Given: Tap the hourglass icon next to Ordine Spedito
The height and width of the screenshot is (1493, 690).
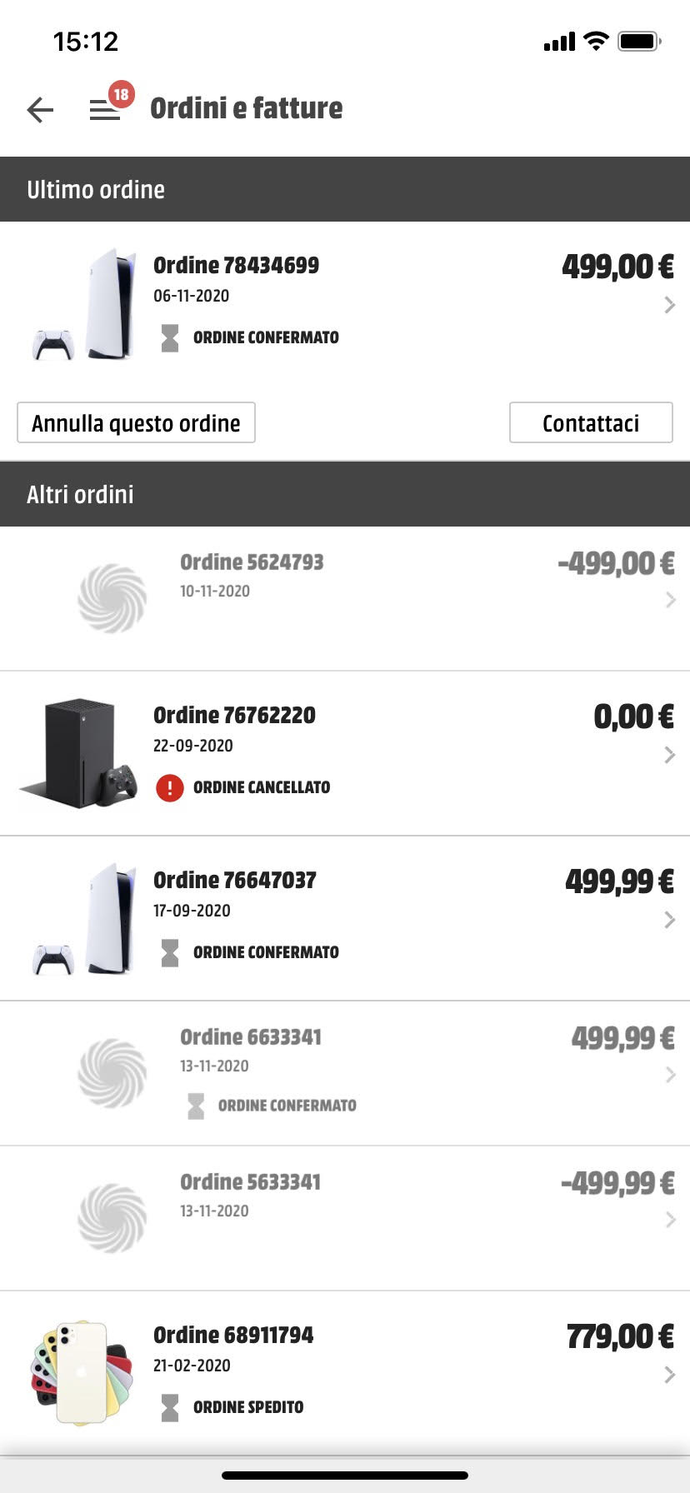Looking at the screenshot, I should (170, 1407).
